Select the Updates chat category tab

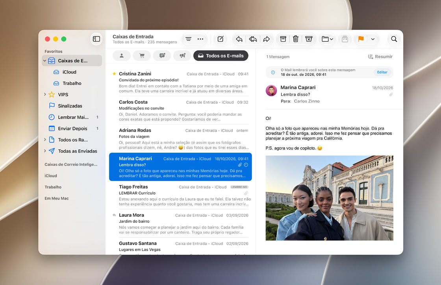click(162, 55)
